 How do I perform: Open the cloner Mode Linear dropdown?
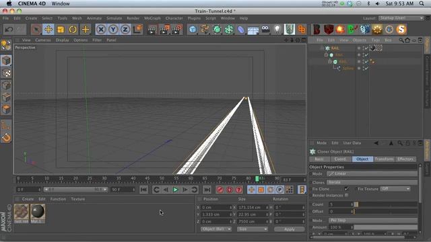tap(372, 173)
